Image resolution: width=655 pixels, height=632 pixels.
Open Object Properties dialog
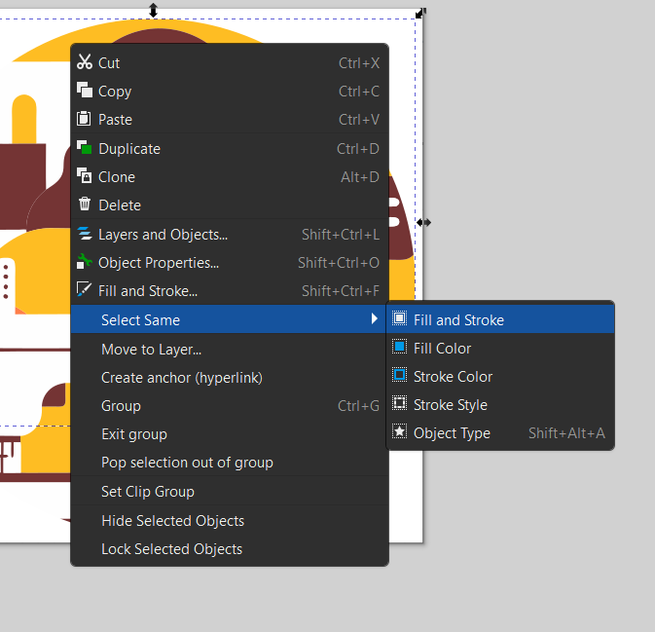(x=230, y=263)
